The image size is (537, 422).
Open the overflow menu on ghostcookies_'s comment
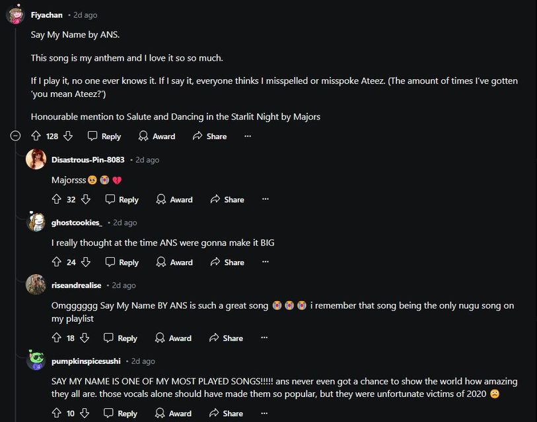pyautogui.click(x=265, y=262)
